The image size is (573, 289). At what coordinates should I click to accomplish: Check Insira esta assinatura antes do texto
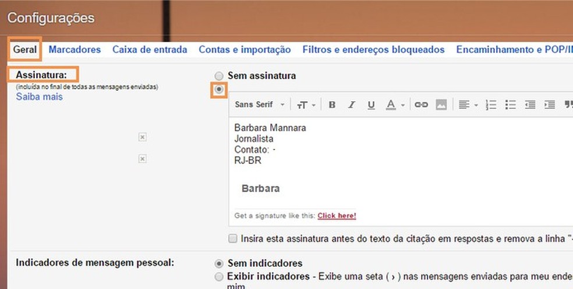tap(232, 238)
